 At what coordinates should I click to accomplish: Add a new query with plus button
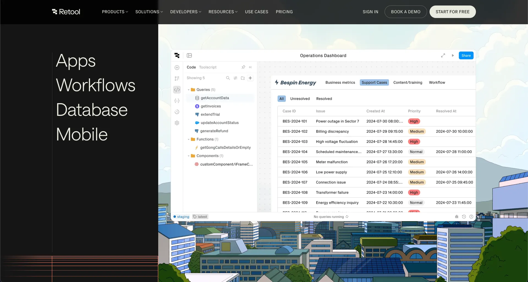click(x=250, y=78)
